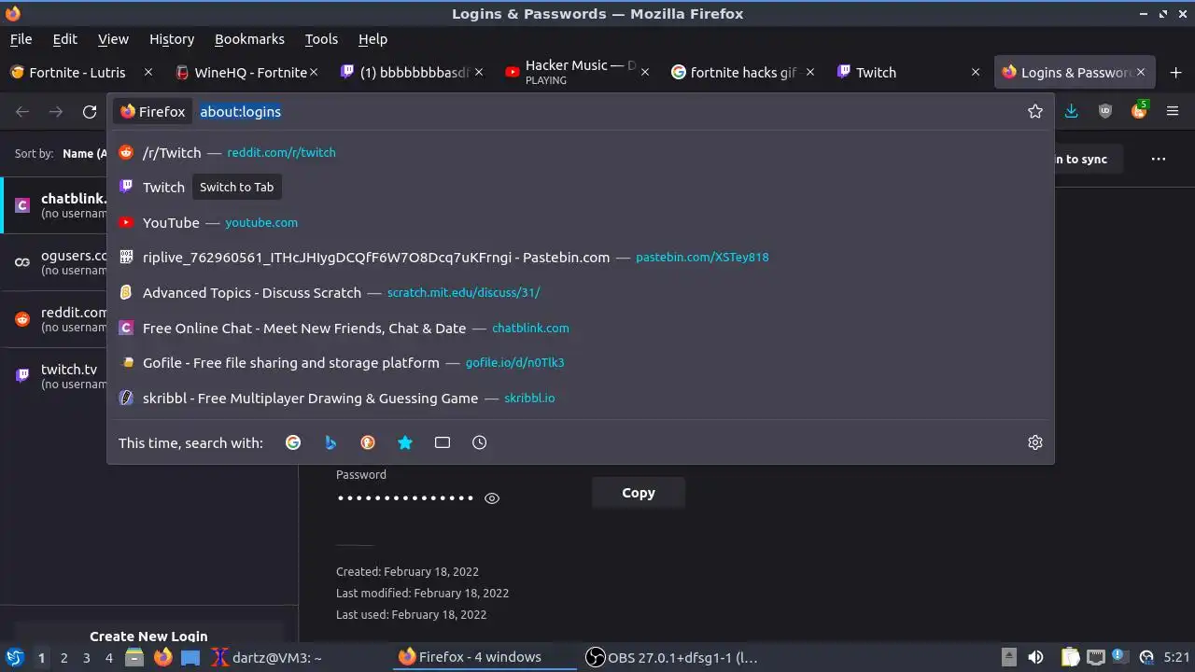The width and height of the screenshot is (1195, 672).
Task: Open the file manager from the taskbar
Action: point(134,657)
